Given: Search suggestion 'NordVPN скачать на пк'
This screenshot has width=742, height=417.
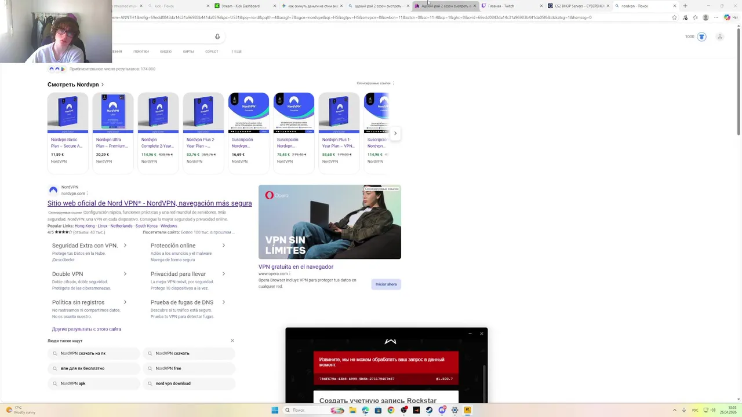Looking at the screenshot, I should tap(94, 353).
